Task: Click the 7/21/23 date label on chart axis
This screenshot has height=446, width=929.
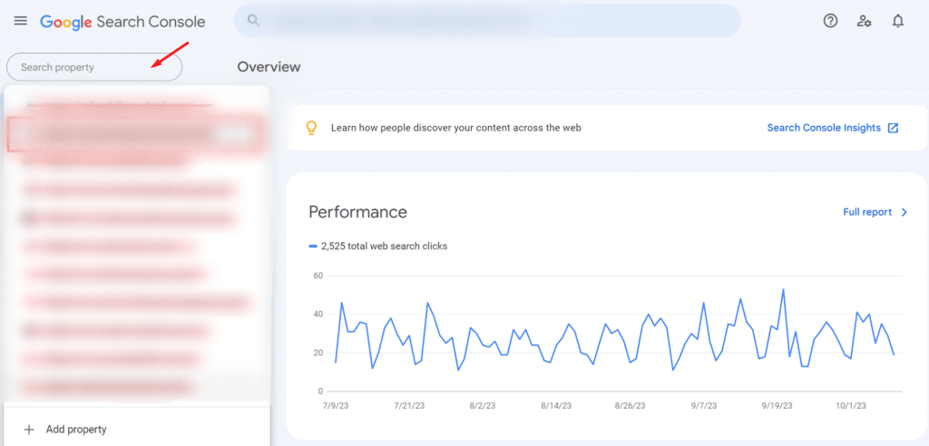Action: 409,406
